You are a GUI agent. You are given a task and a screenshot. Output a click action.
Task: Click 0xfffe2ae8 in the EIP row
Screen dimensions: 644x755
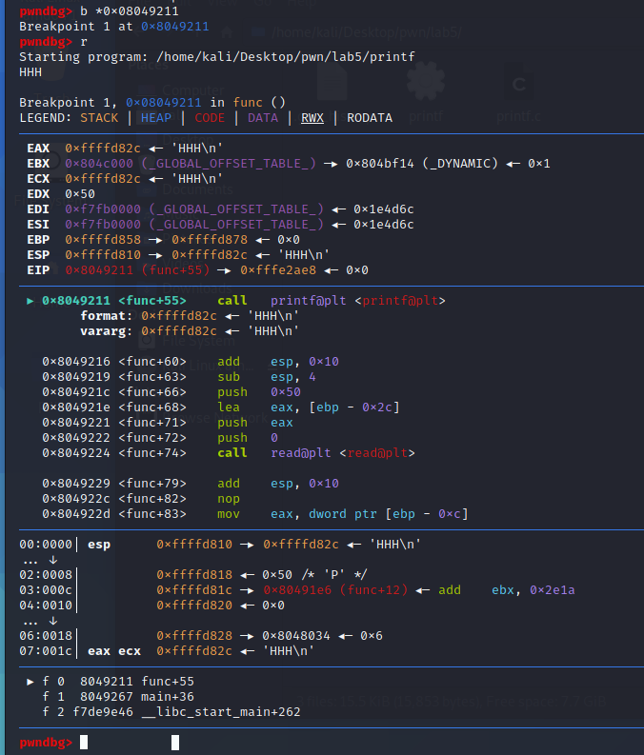(x=278, y=269)
